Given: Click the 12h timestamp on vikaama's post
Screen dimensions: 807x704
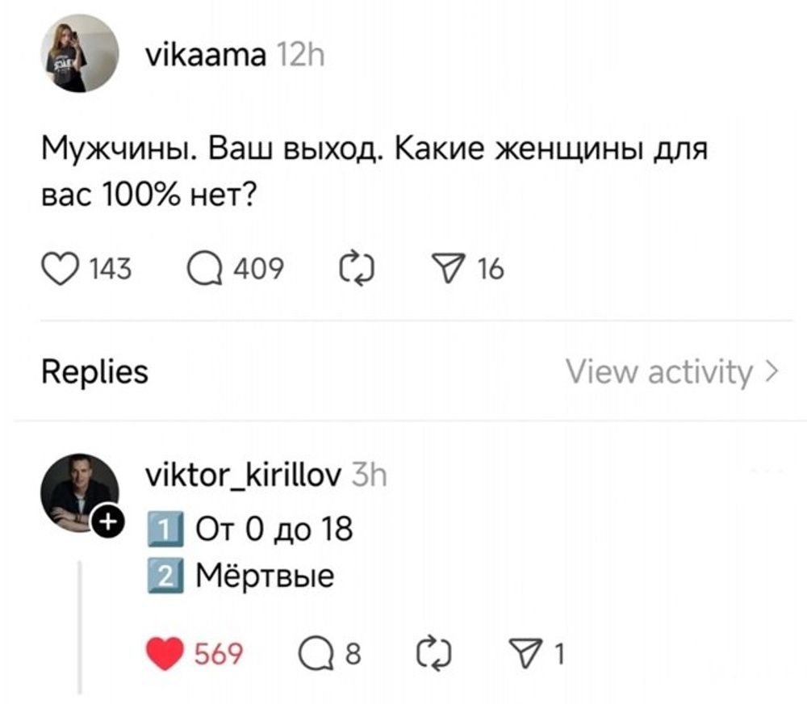Looking at the screenshot, I should [x=299, y=57].
